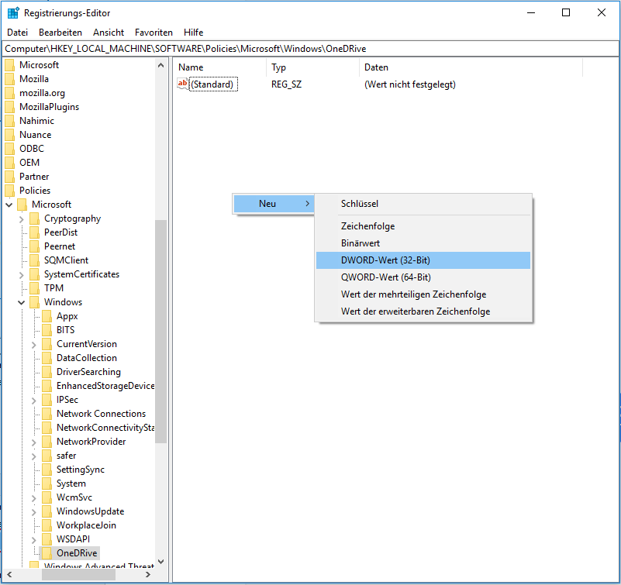Select the Network Connections key

[x=101, y=414]
